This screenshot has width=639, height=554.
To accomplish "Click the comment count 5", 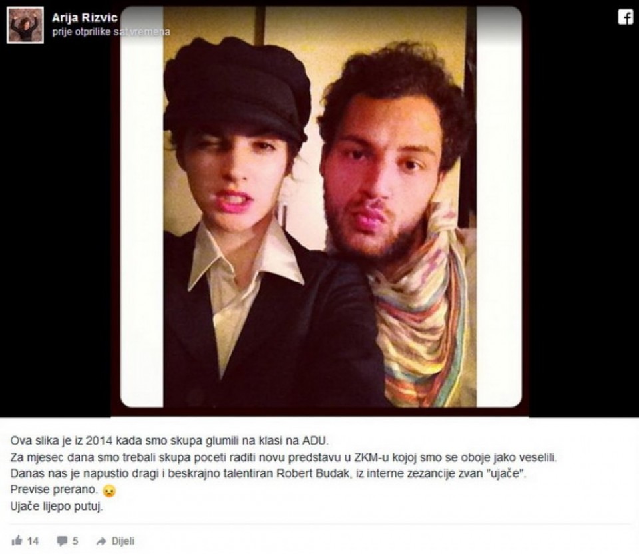I will click(75, 541).
